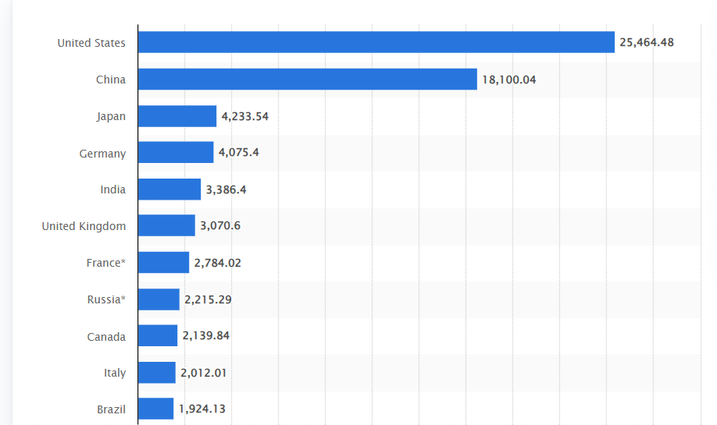Click the value 1,924.13
Screen dimensions: 717x425
[x=202, y=409]
